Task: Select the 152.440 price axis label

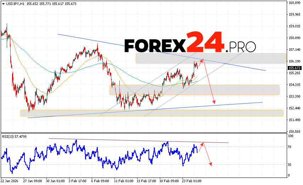Action: click(294, 108)
